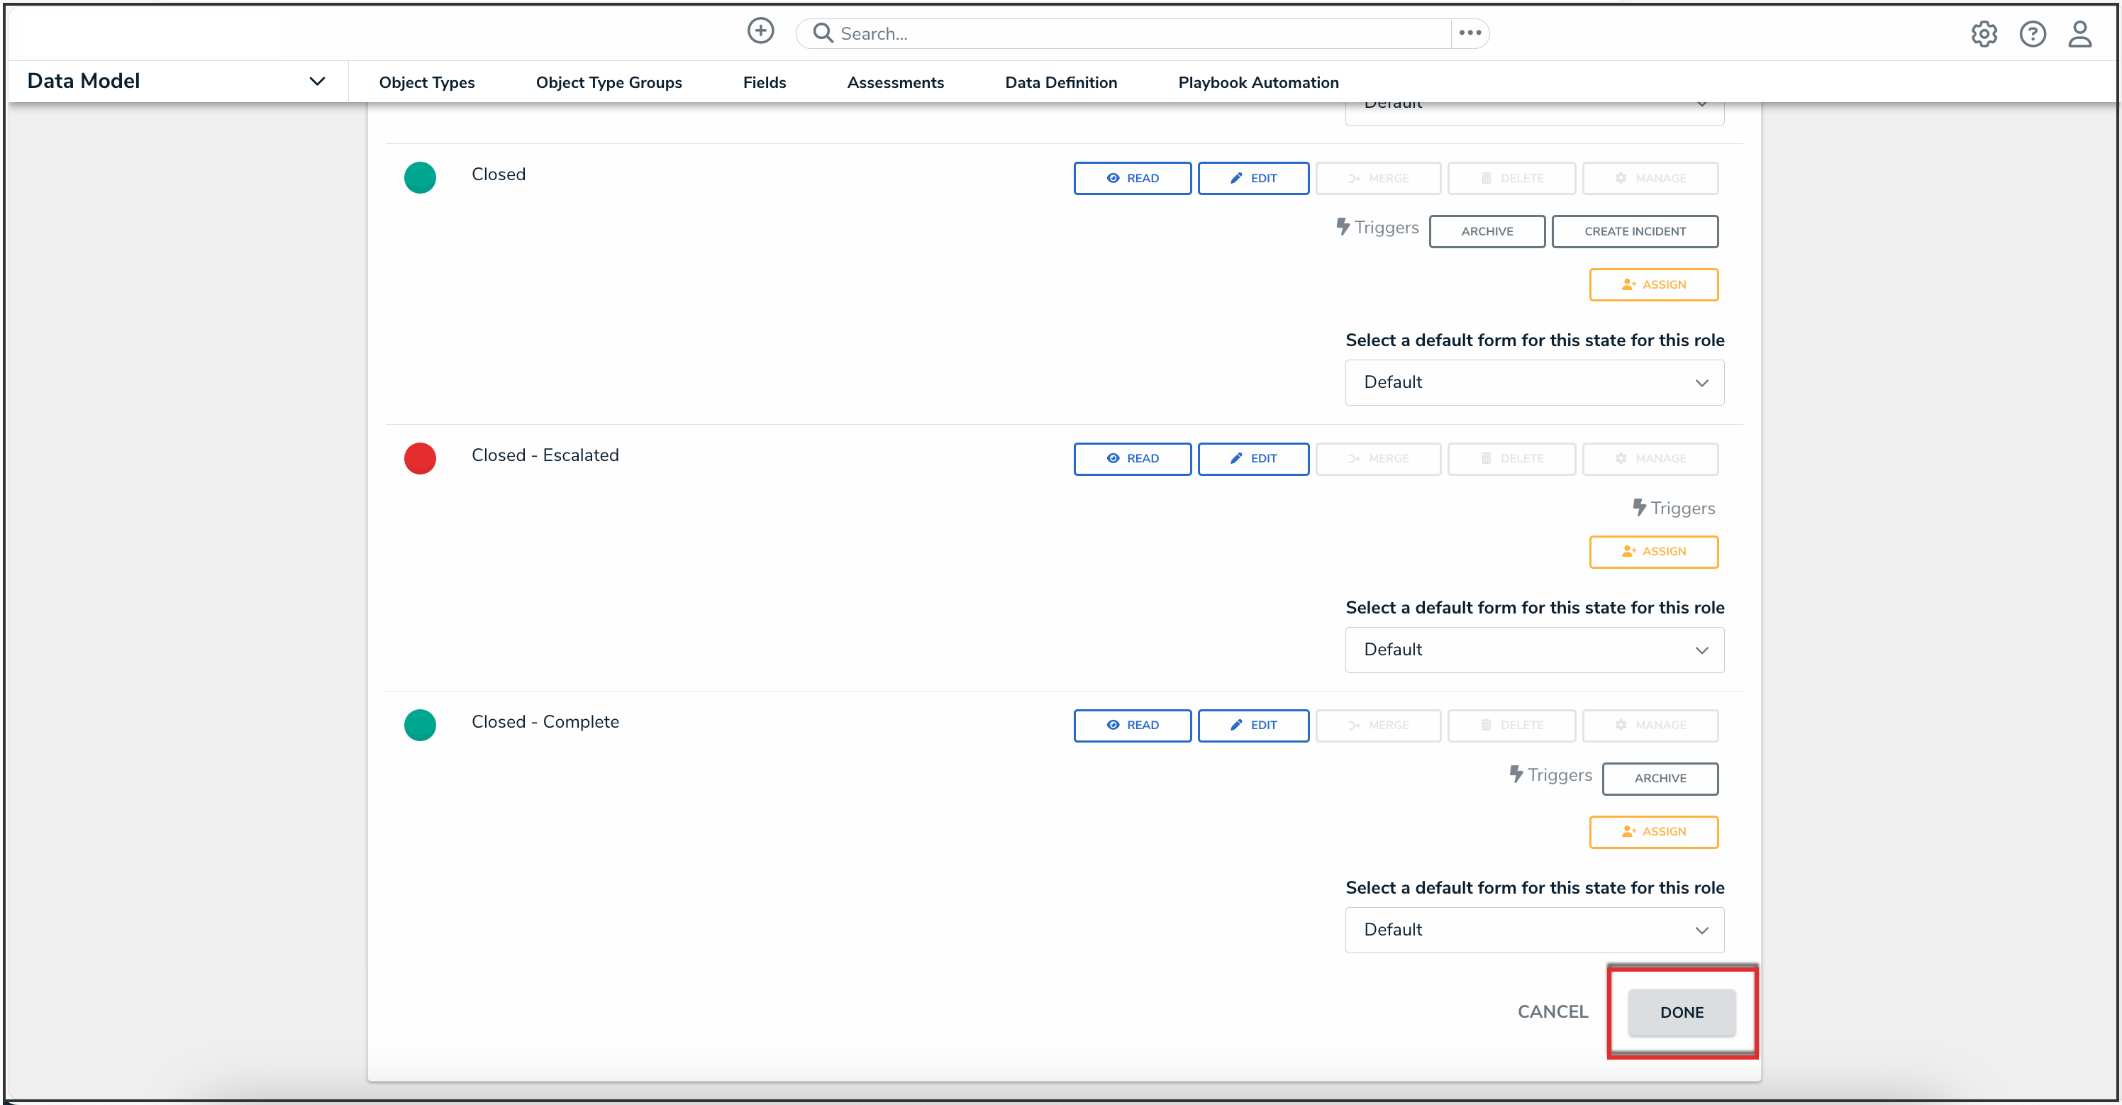The image size is (2122, 1105).
Task: Click the DONE button
Action: tap(1682, 1012)
